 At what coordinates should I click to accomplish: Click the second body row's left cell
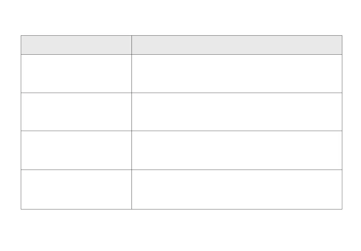click(76, 112)
